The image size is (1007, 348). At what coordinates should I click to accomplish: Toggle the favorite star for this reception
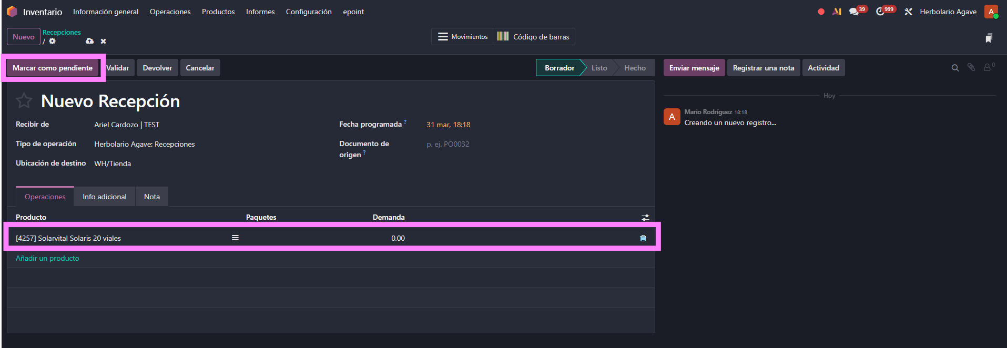pos(24,100)
